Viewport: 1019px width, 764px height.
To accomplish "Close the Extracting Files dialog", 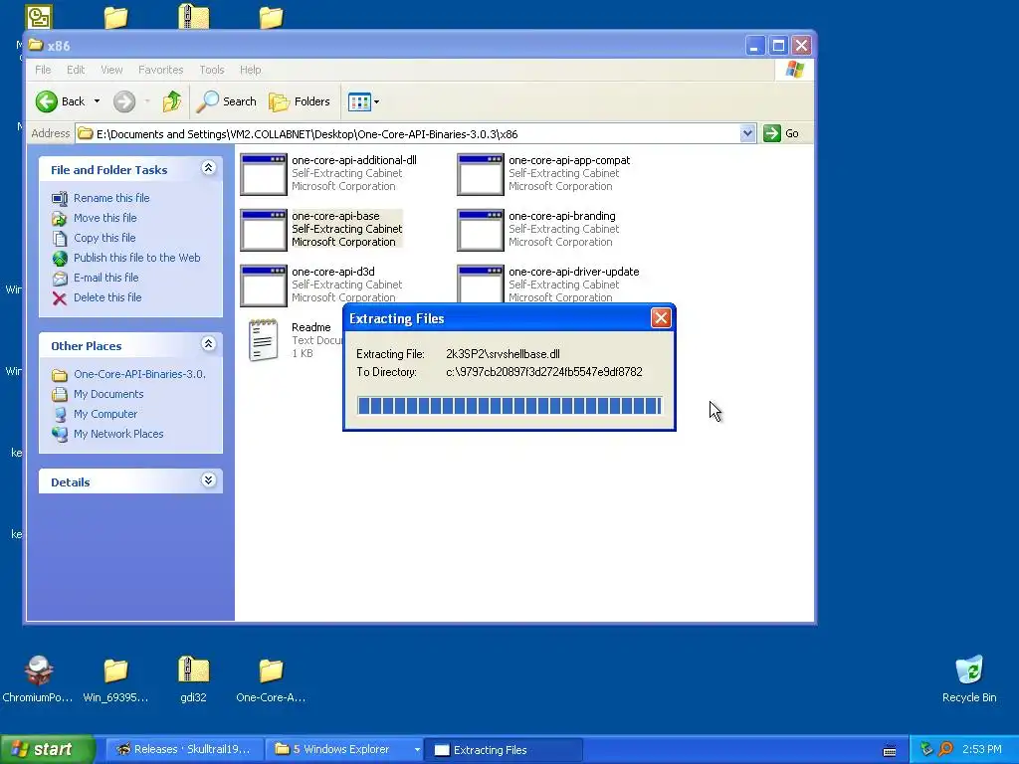I will click(661, 318).
